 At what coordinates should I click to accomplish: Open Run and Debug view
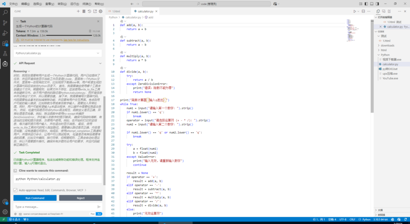pos(5,33)
